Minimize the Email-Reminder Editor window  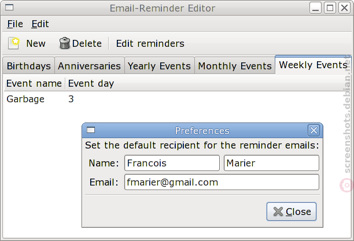pos(315,8)
